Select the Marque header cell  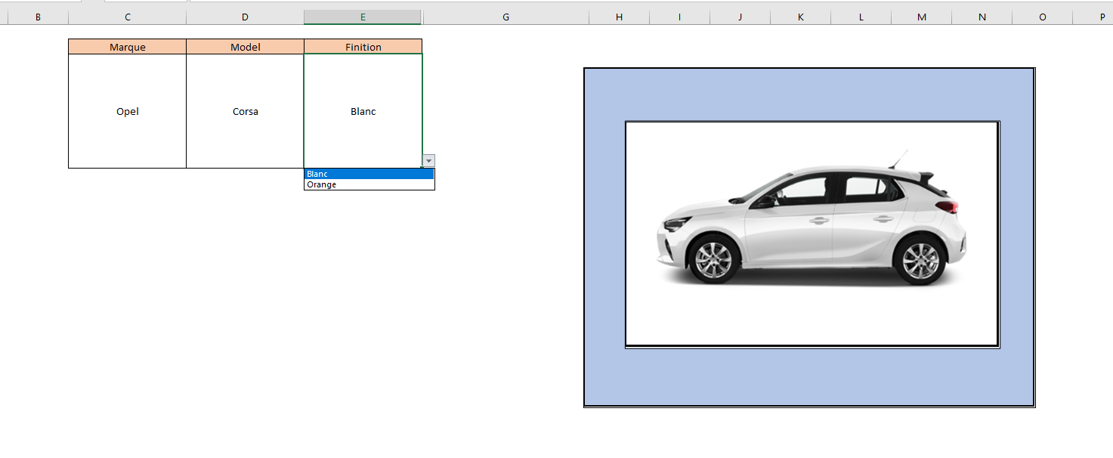point(128,47)
